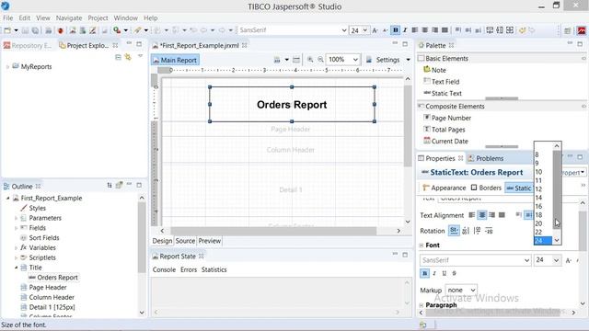The width and height of the screenshot is (589, 331).
Task: Switch to Source tab
Action: pos(185,241)
